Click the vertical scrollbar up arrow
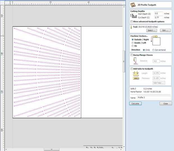The image size is (174, 151). [x=124, y=7]
